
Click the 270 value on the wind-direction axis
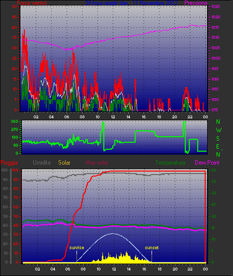[14, 130]
